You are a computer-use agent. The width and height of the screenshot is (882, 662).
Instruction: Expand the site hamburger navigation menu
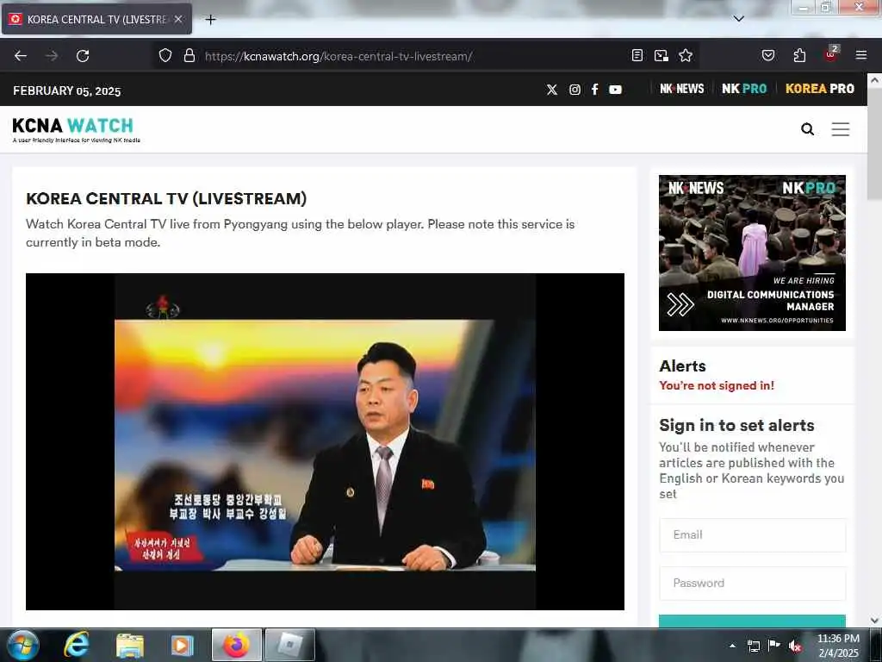tap(841, 129)
